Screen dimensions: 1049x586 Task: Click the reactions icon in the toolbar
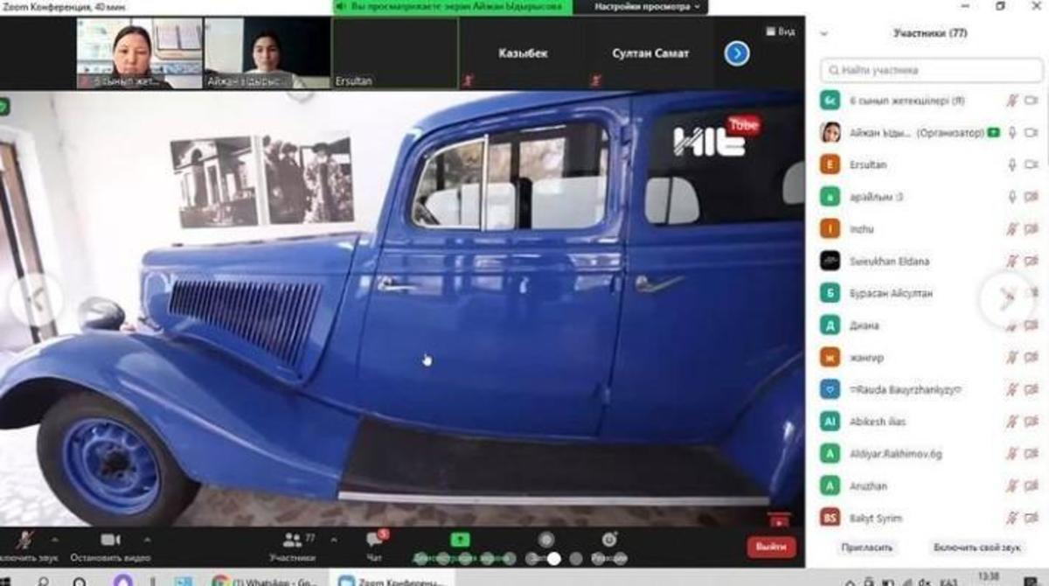click(608, 540)
